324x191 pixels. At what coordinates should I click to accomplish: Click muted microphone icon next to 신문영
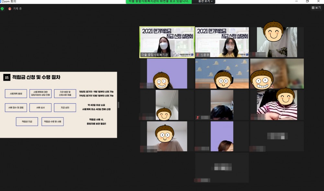coord(198,55)
